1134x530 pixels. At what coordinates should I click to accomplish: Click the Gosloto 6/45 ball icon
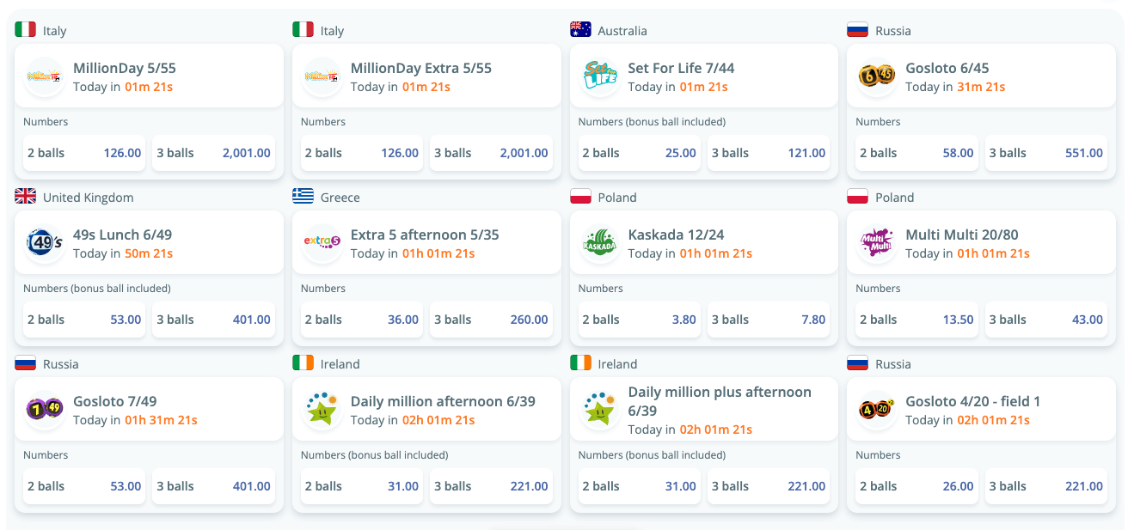click(x=877, y=76)
